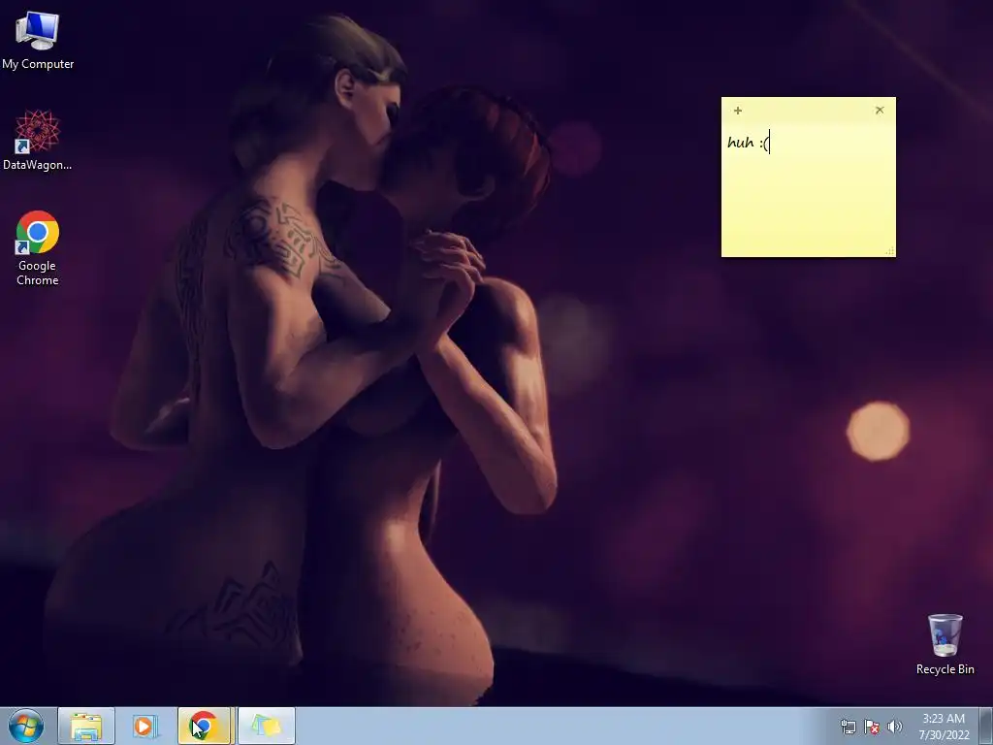Screen dimensions: 993x745
Task: Open the My Computer desktop icon
Action: pyautogui.click(x=38, y=40)
